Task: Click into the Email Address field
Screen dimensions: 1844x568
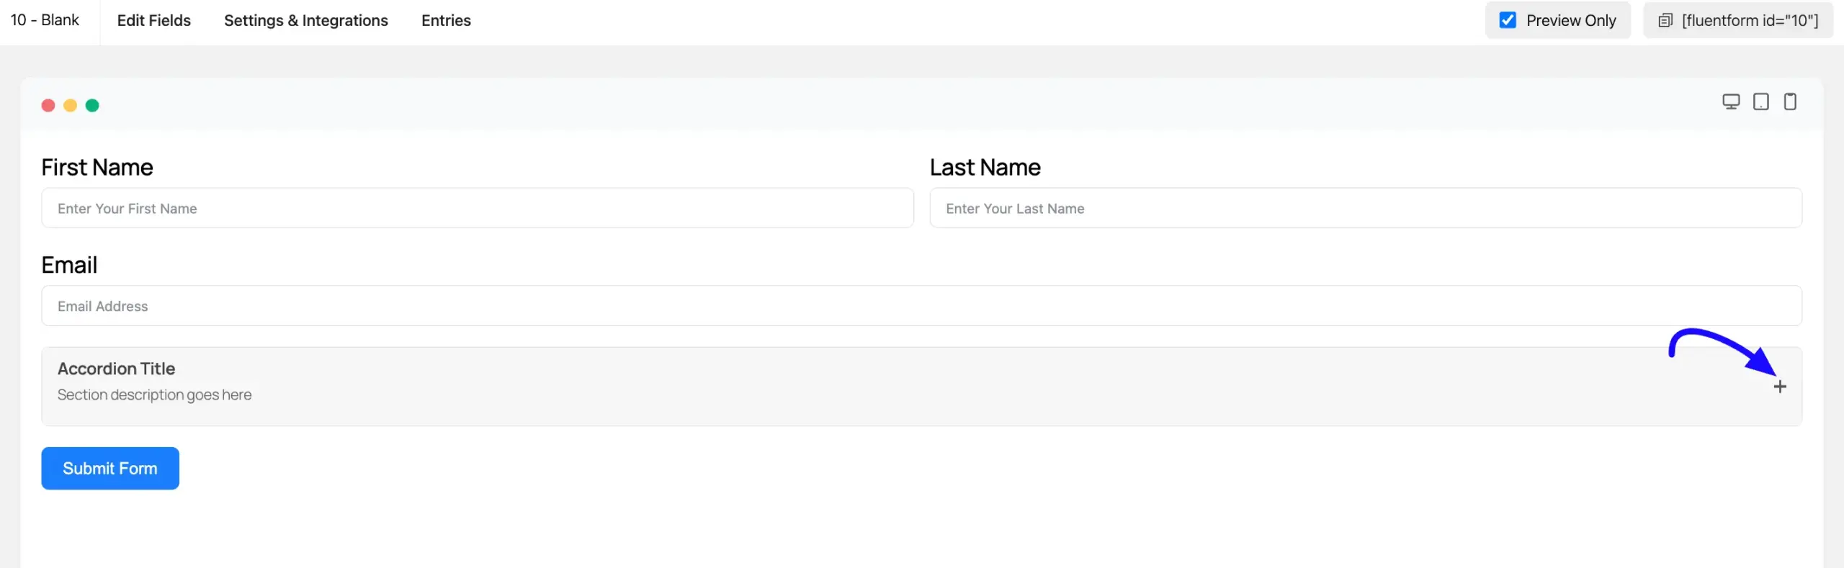Action: pyautogui.click(x=921, y=306)
